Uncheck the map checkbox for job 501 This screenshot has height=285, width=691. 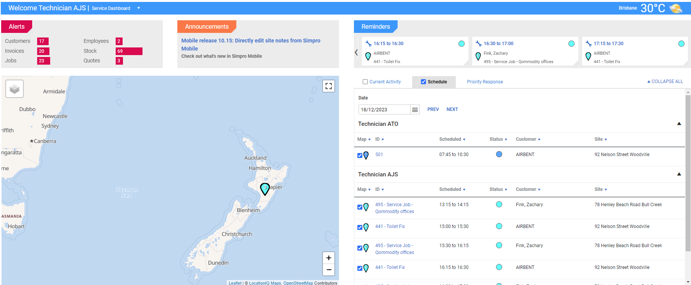[x=360, y=155]
